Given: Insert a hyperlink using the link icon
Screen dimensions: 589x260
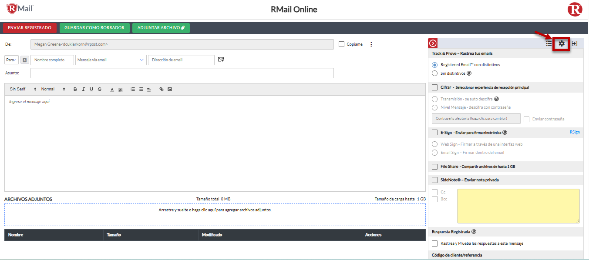Looking at the screenshot, I should pyautogui.click(x=162, y=89).
